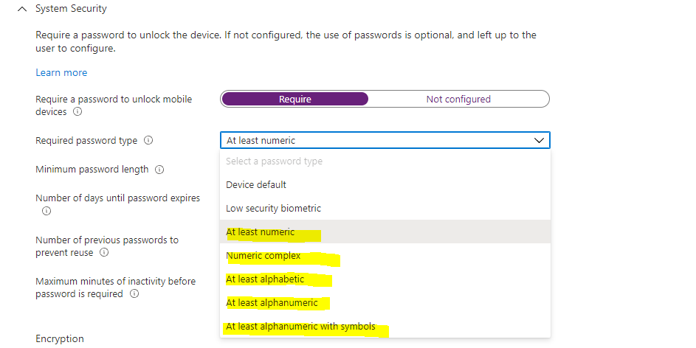
Task: Select Low security biometric option
Action: coord(385,209)
